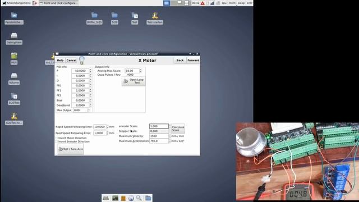Enable Invert Encoder Direction checkbox

56,141
